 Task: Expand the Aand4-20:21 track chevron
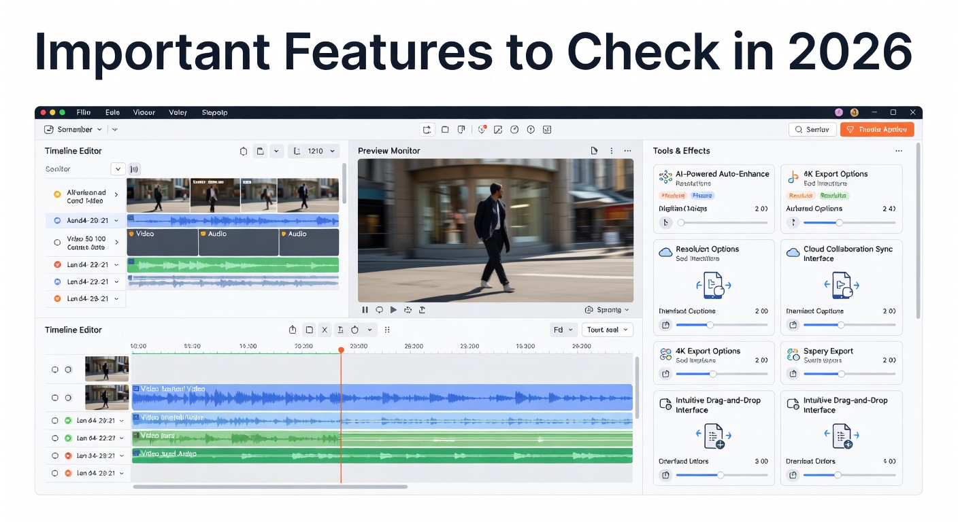click(x=116, y=221)
